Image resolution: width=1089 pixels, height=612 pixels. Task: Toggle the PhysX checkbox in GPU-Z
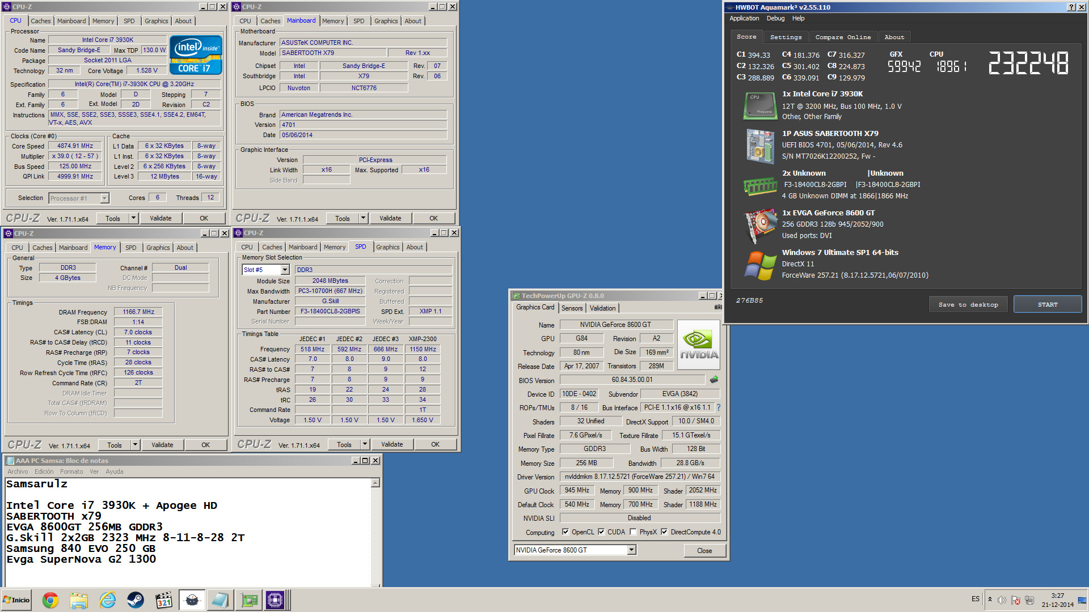(x=633, y=532)
